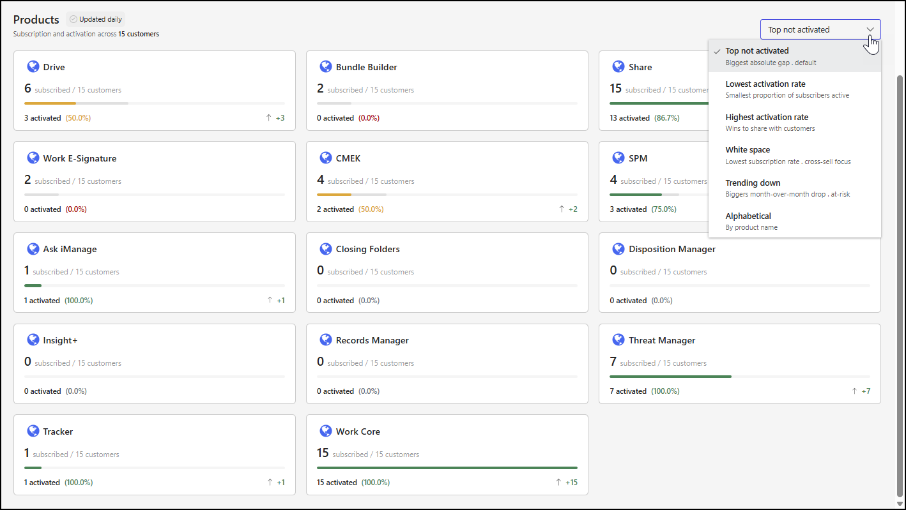Viewport: 906px width, 510px height.
Task: Click the up arrow trend icon on Tracker card
Action: (270, 483)
